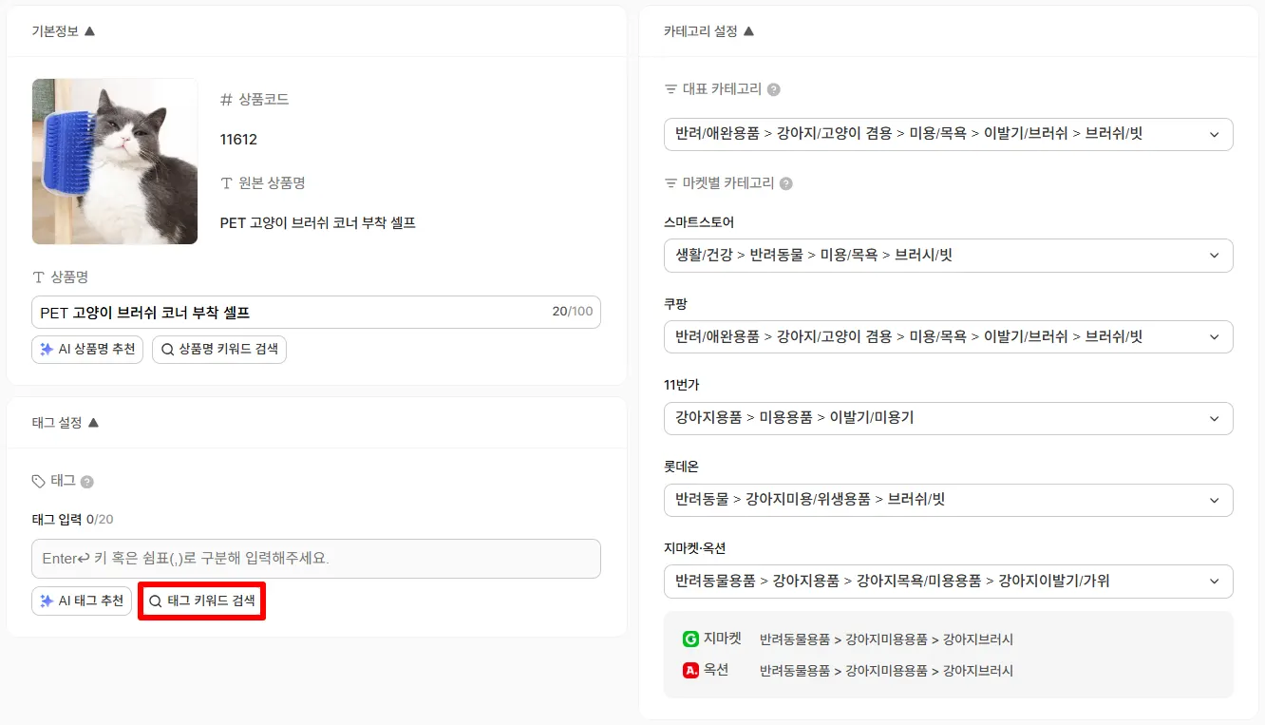This screenshot has width=1265, height=725.
Task: Open the 롯데온 category dropdown
Action: point(1214,500)
